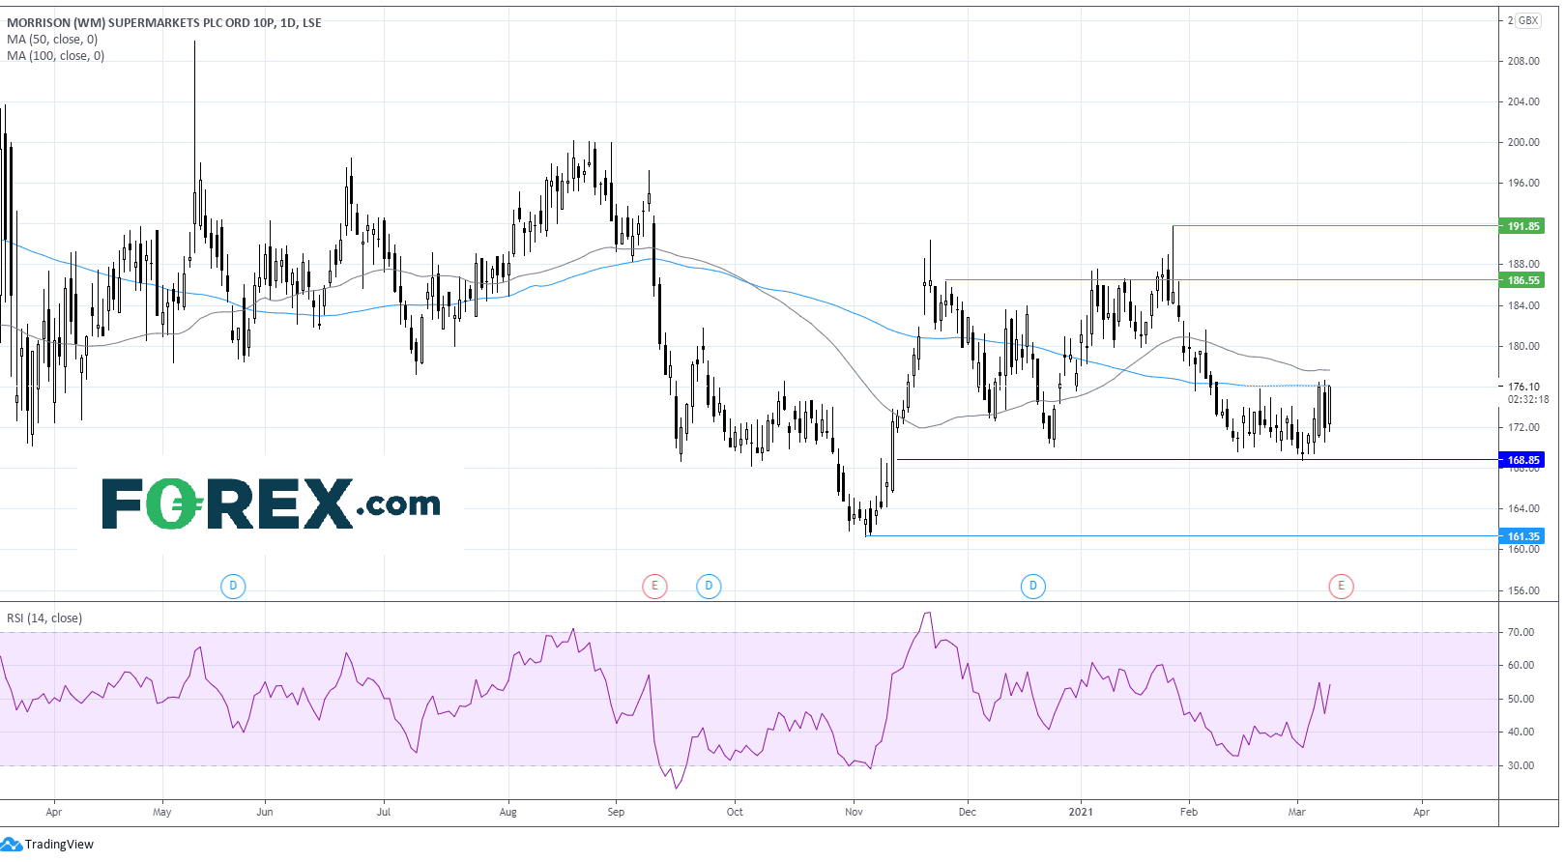Click the RSI 50.00 axis label
Viewport: 1565px width, 862px height.
(x=1521, y=699)
